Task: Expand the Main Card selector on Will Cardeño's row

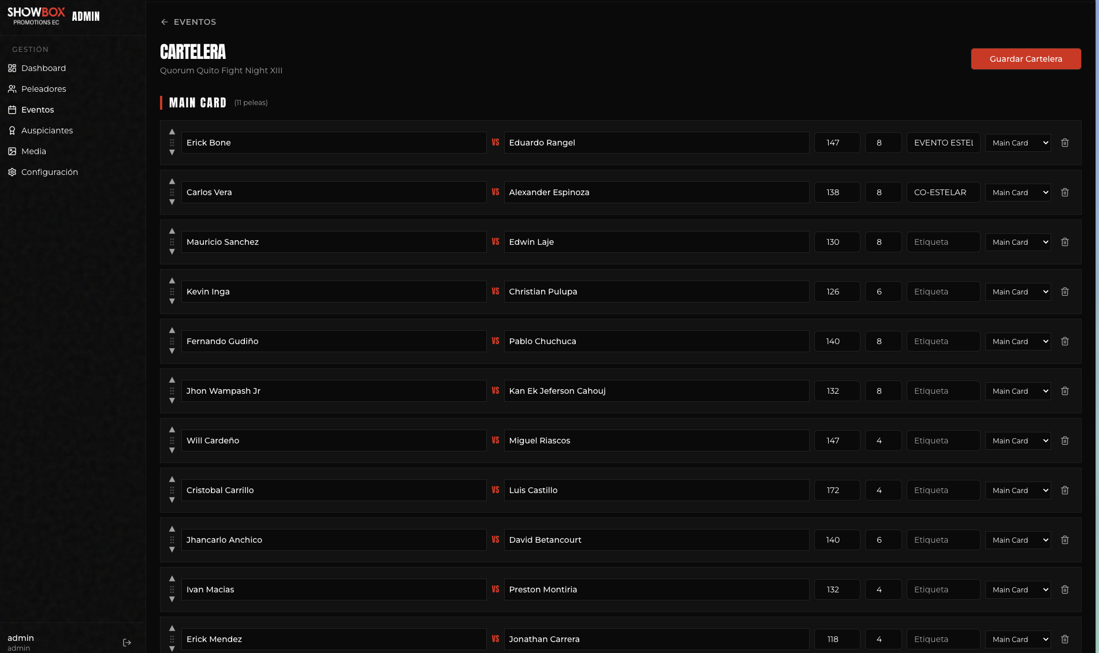Action: 1018,441
